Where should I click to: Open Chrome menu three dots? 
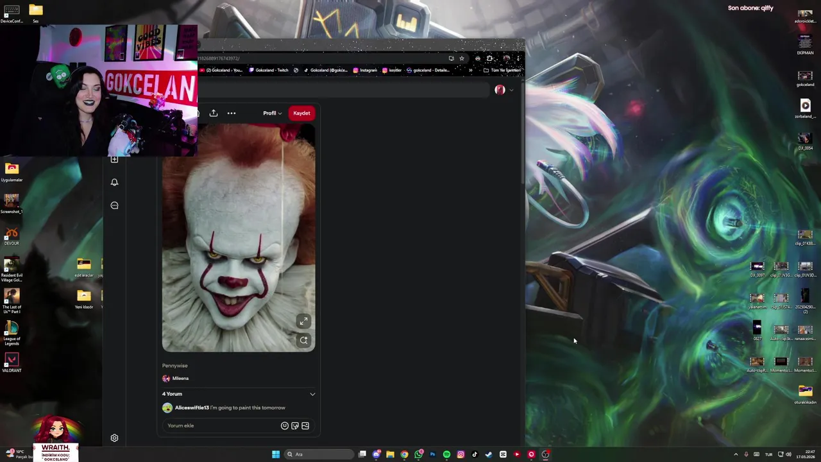click(x=518, y=58)
